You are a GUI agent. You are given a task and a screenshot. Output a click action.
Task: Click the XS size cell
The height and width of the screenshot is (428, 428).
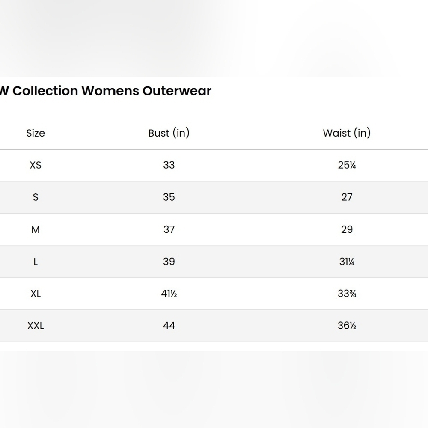(x=36, y=165)
